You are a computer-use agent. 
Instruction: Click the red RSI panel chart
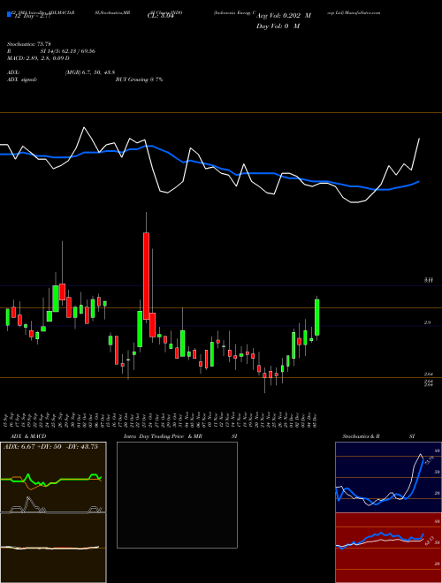388,548
